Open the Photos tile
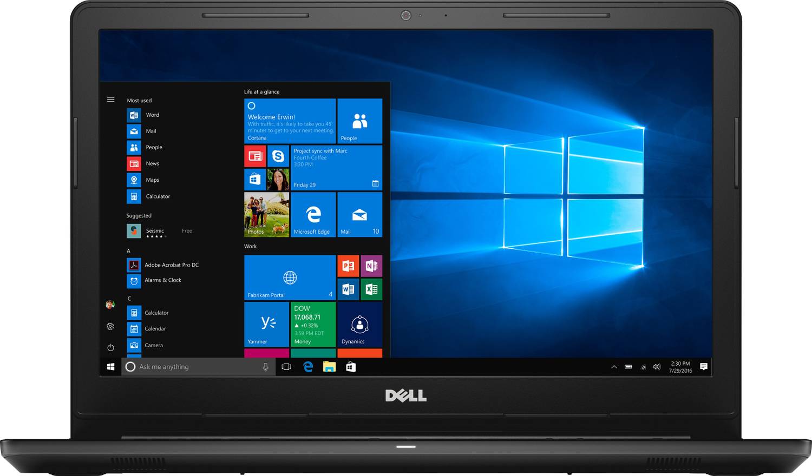Viewport: 812px width, 476px height. pyautogui.click(x=266, y=215)
